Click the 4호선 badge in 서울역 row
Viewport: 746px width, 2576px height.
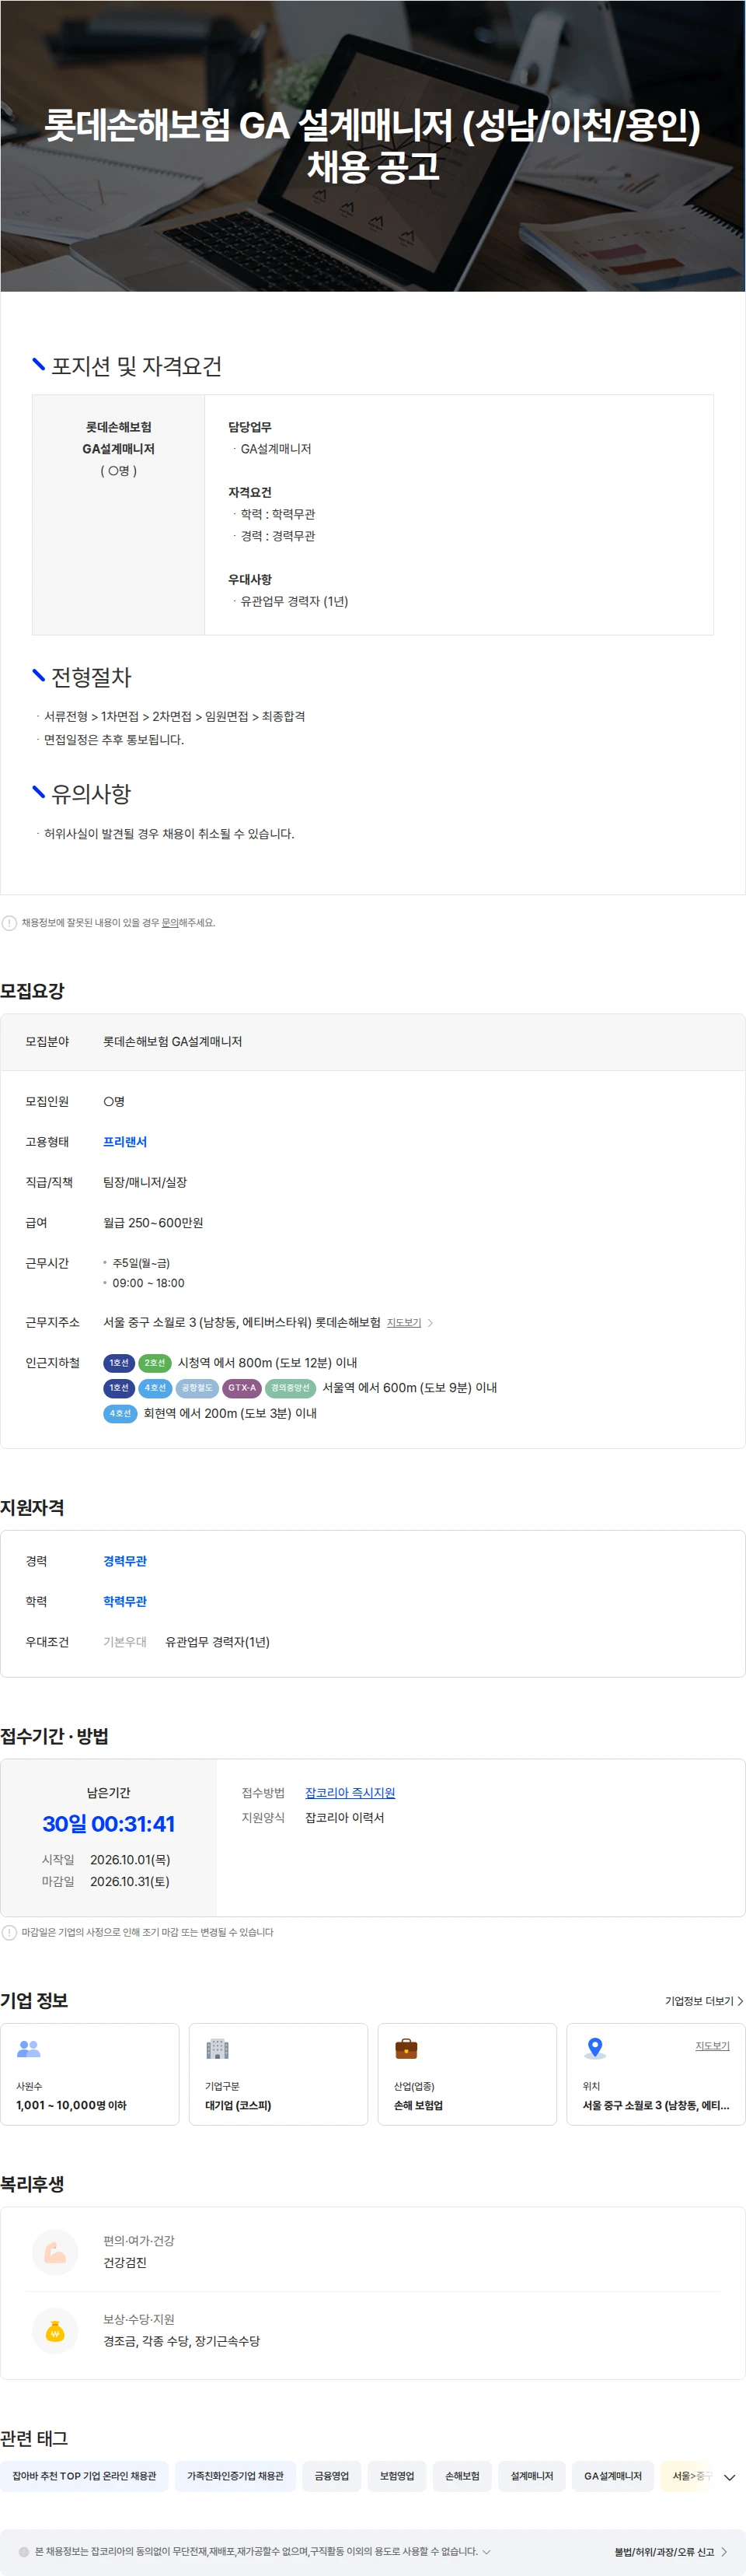point(155,1387)
